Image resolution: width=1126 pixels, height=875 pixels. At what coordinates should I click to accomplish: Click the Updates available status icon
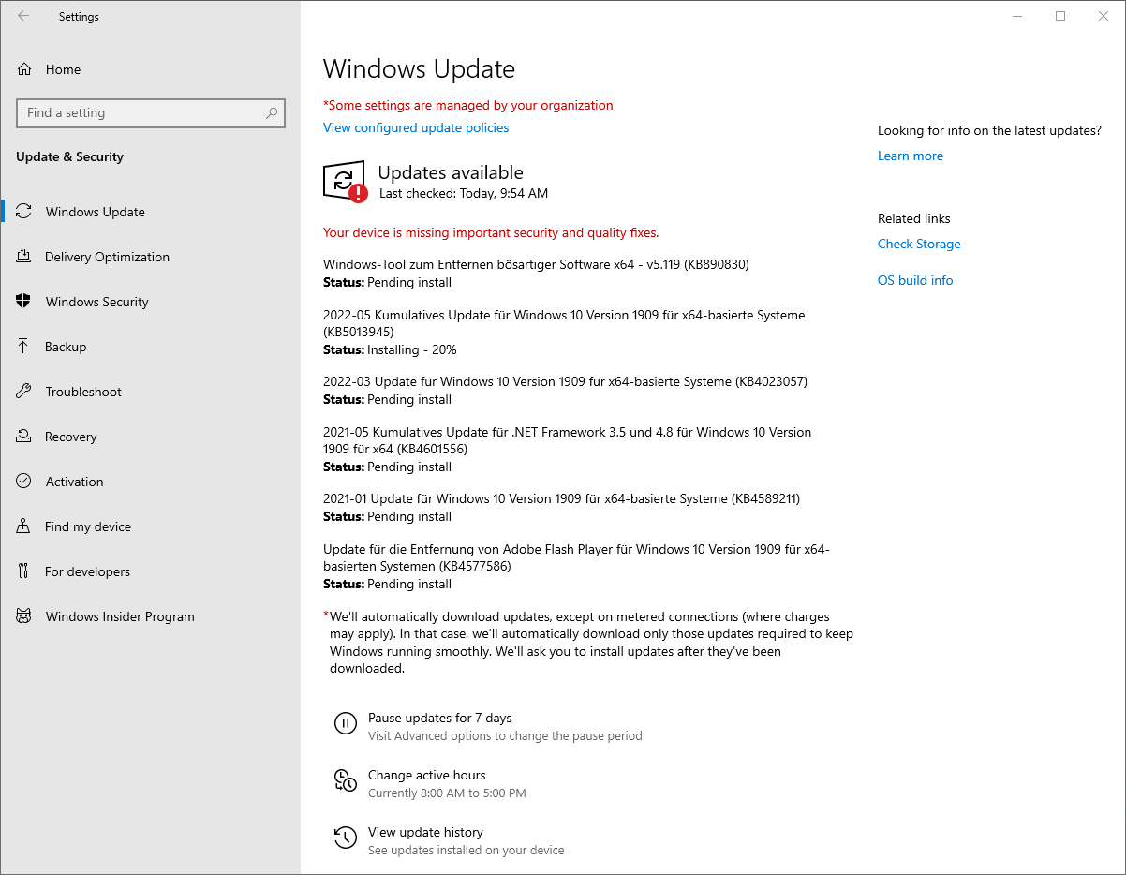tap(345, 182)
